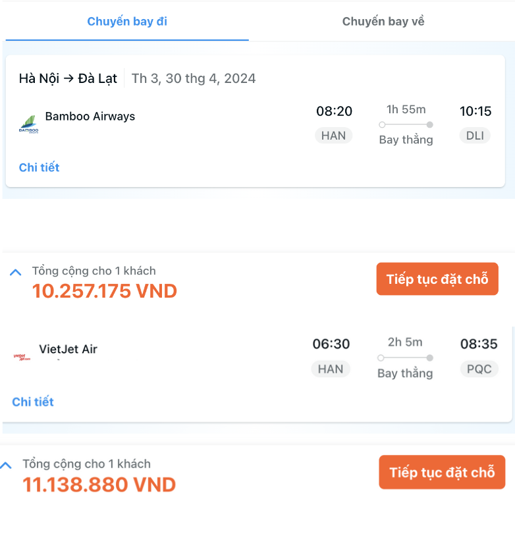
Task: Select the Chuyến bay đi tab
Action: (x=127, y=21)
